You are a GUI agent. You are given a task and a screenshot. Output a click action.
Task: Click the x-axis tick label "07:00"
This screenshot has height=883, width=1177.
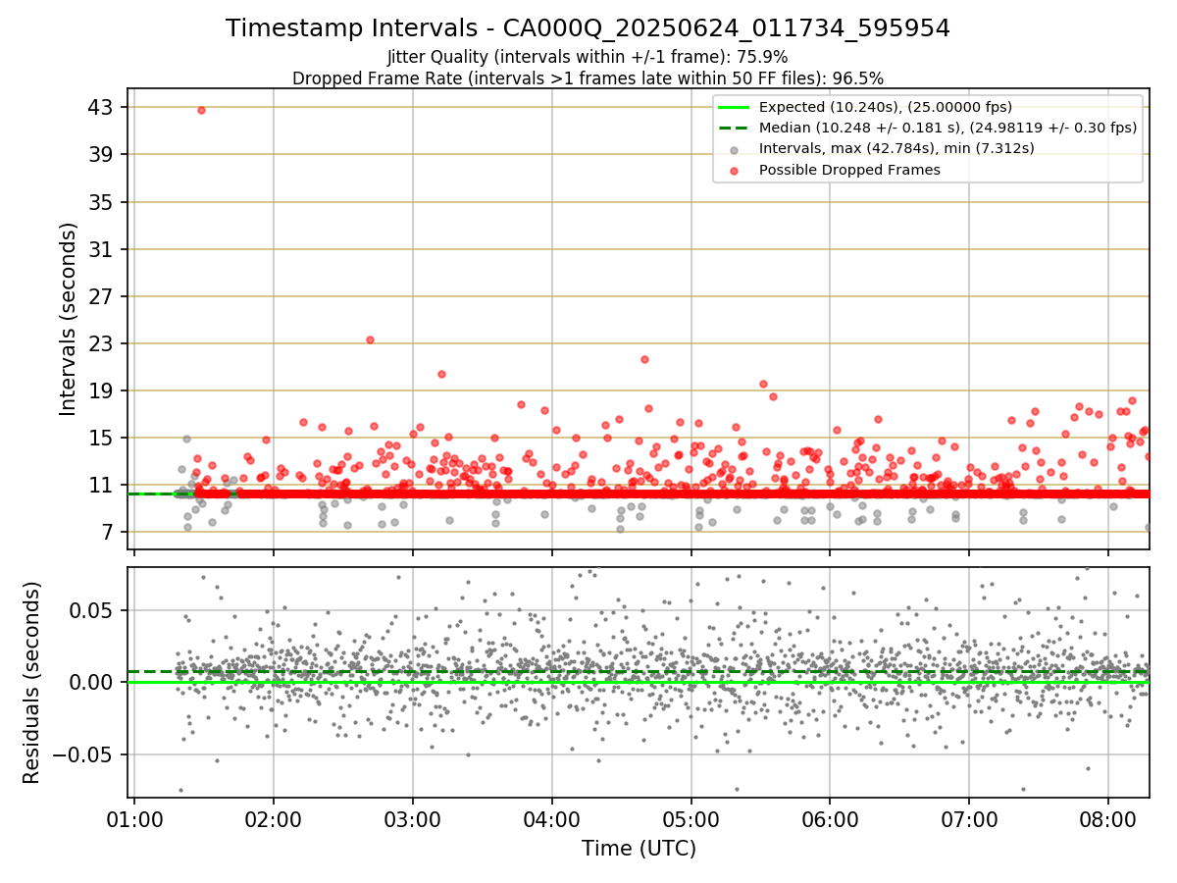point(970,819)
